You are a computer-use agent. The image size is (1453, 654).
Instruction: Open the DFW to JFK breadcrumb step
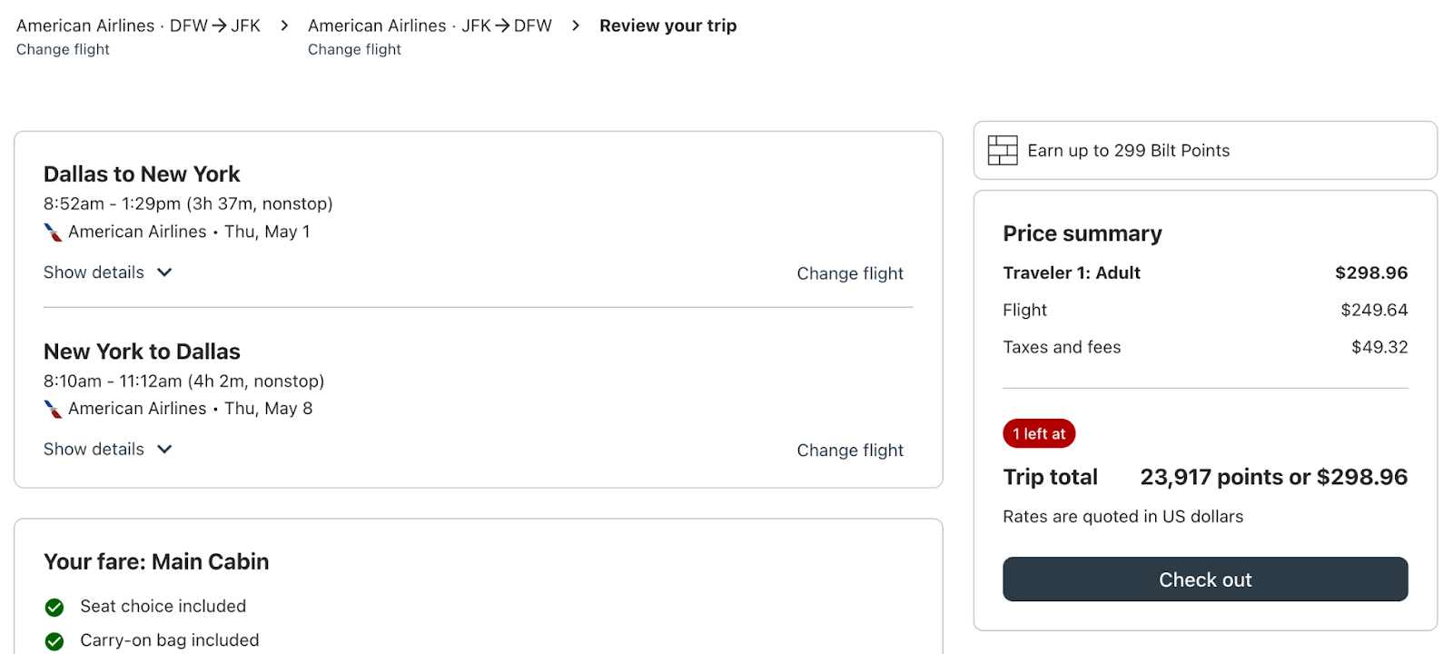138,25
